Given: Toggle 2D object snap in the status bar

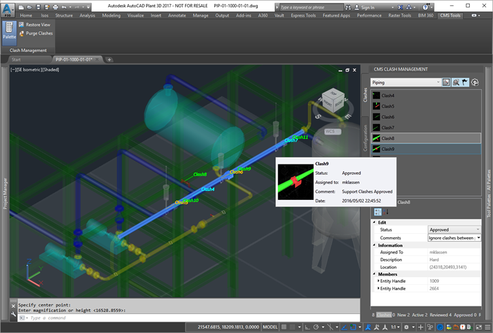Looking at the screenshot, I should pos(353,327).
